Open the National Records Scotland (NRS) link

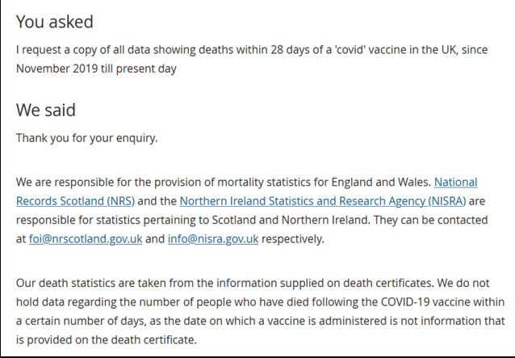pos(75,201)
